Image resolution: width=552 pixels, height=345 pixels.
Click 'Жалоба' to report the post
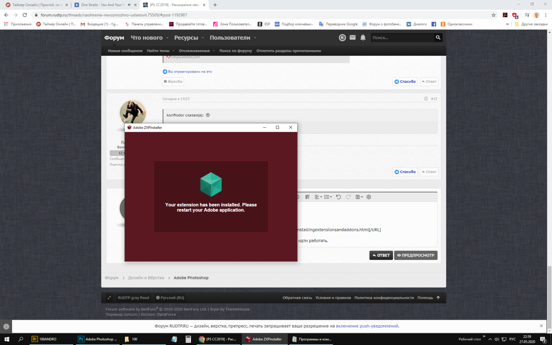point(173,82)
